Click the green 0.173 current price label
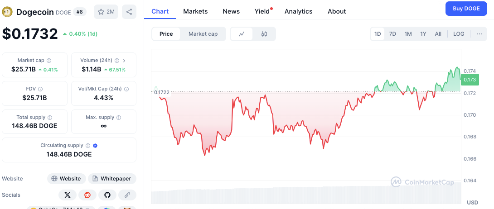The height and width of the screenshot is (209, 494). (470, 80)
